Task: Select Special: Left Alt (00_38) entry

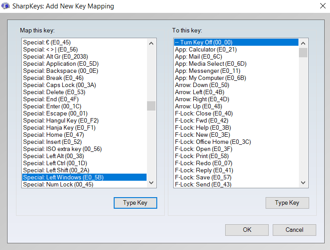Action: [x=53, y=156]
